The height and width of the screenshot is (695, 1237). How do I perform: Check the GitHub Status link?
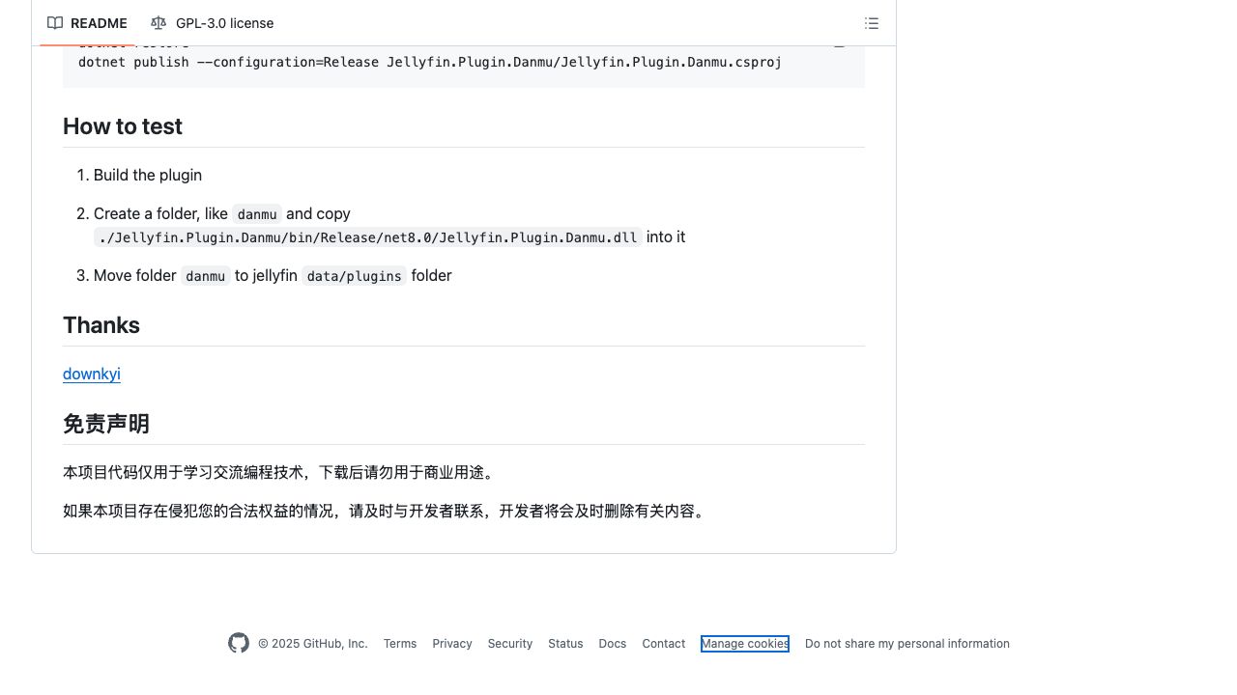[565, 643]
